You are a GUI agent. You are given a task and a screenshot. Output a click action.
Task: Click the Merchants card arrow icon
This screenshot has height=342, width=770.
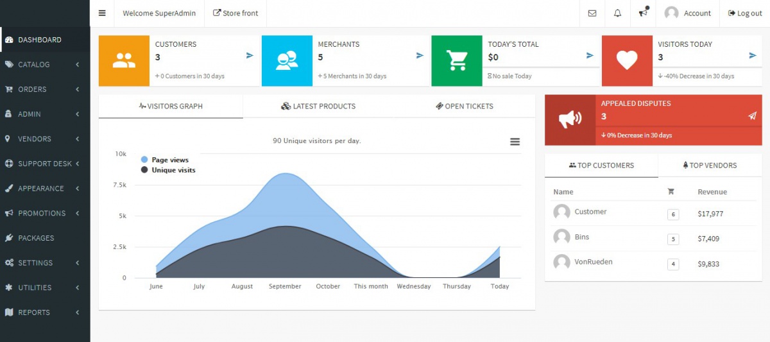(420, 56)
